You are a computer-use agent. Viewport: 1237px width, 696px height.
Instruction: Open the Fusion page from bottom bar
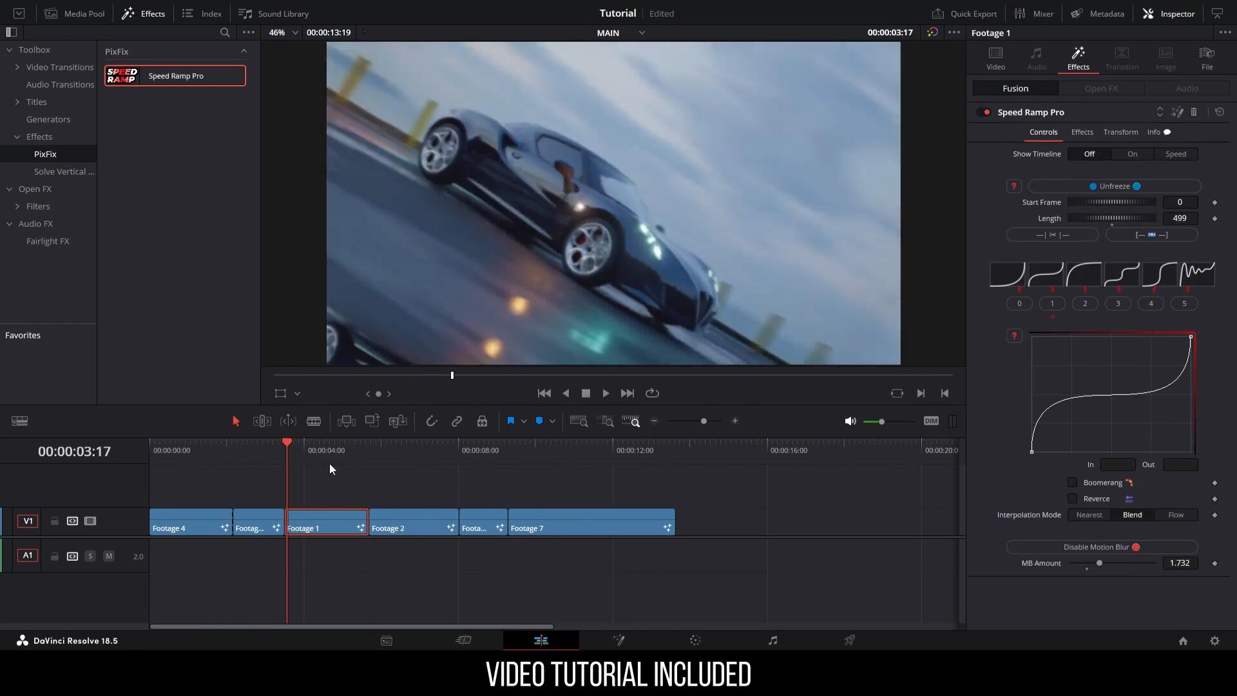point(618,641)
